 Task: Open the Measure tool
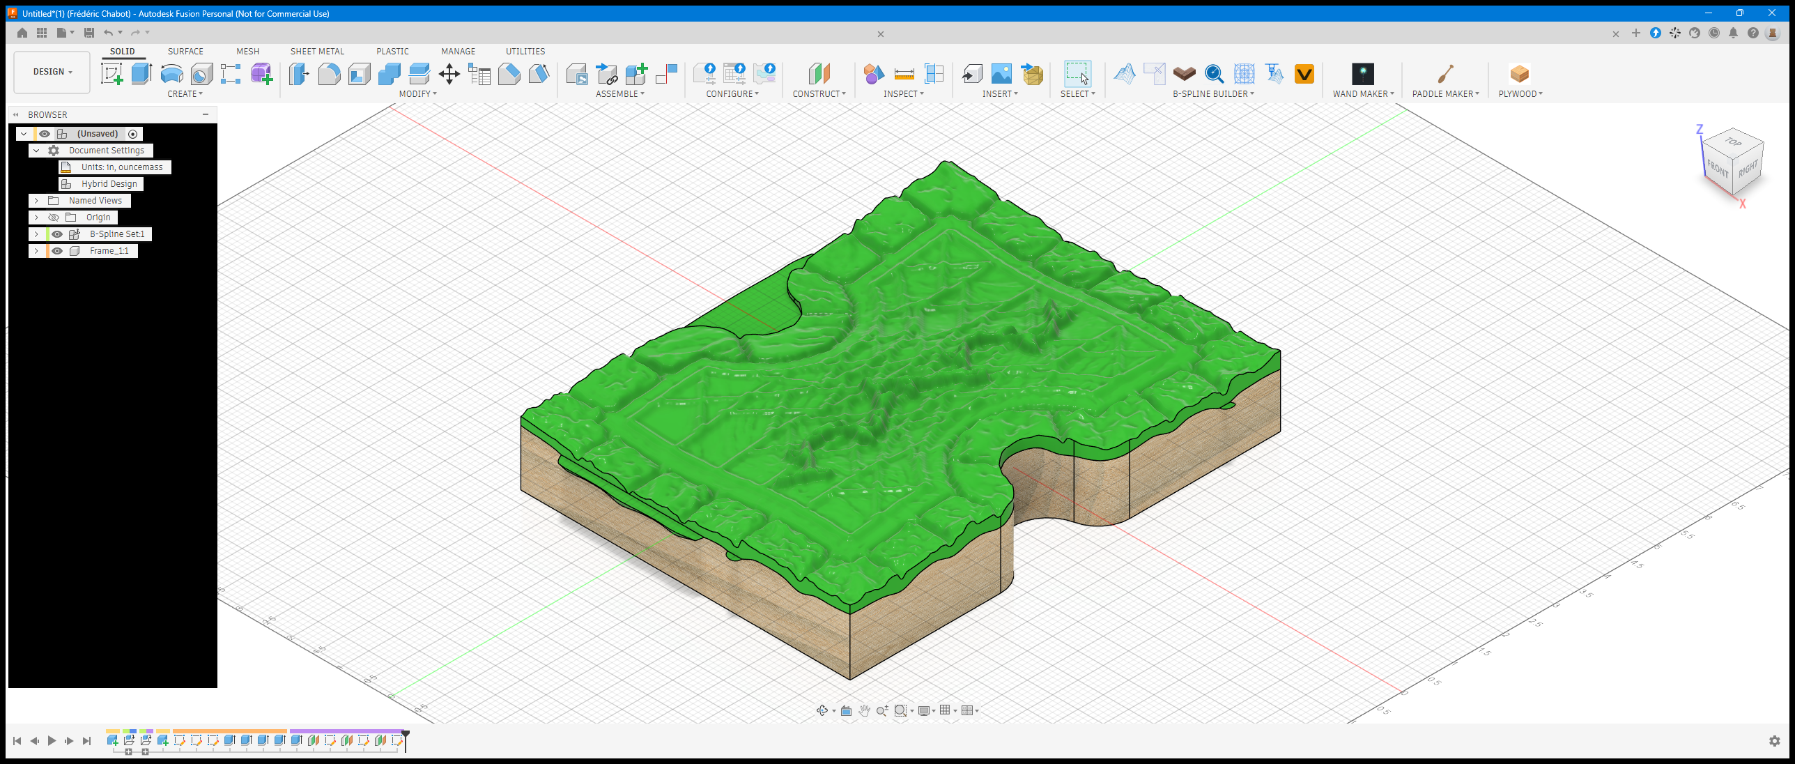click(x=904, y=74)
